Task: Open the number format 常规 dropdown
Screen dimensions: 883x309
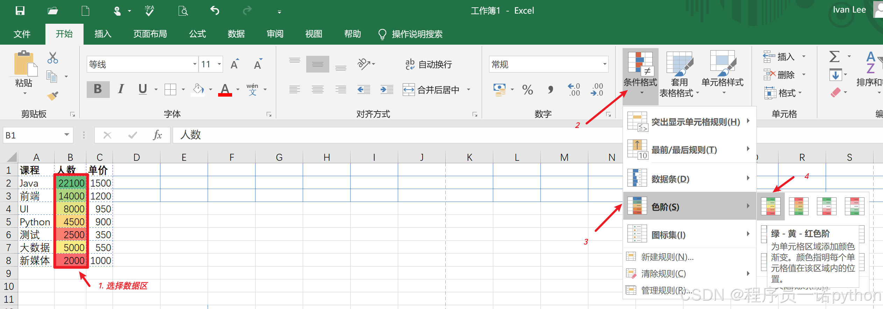Action: point(604,64)
